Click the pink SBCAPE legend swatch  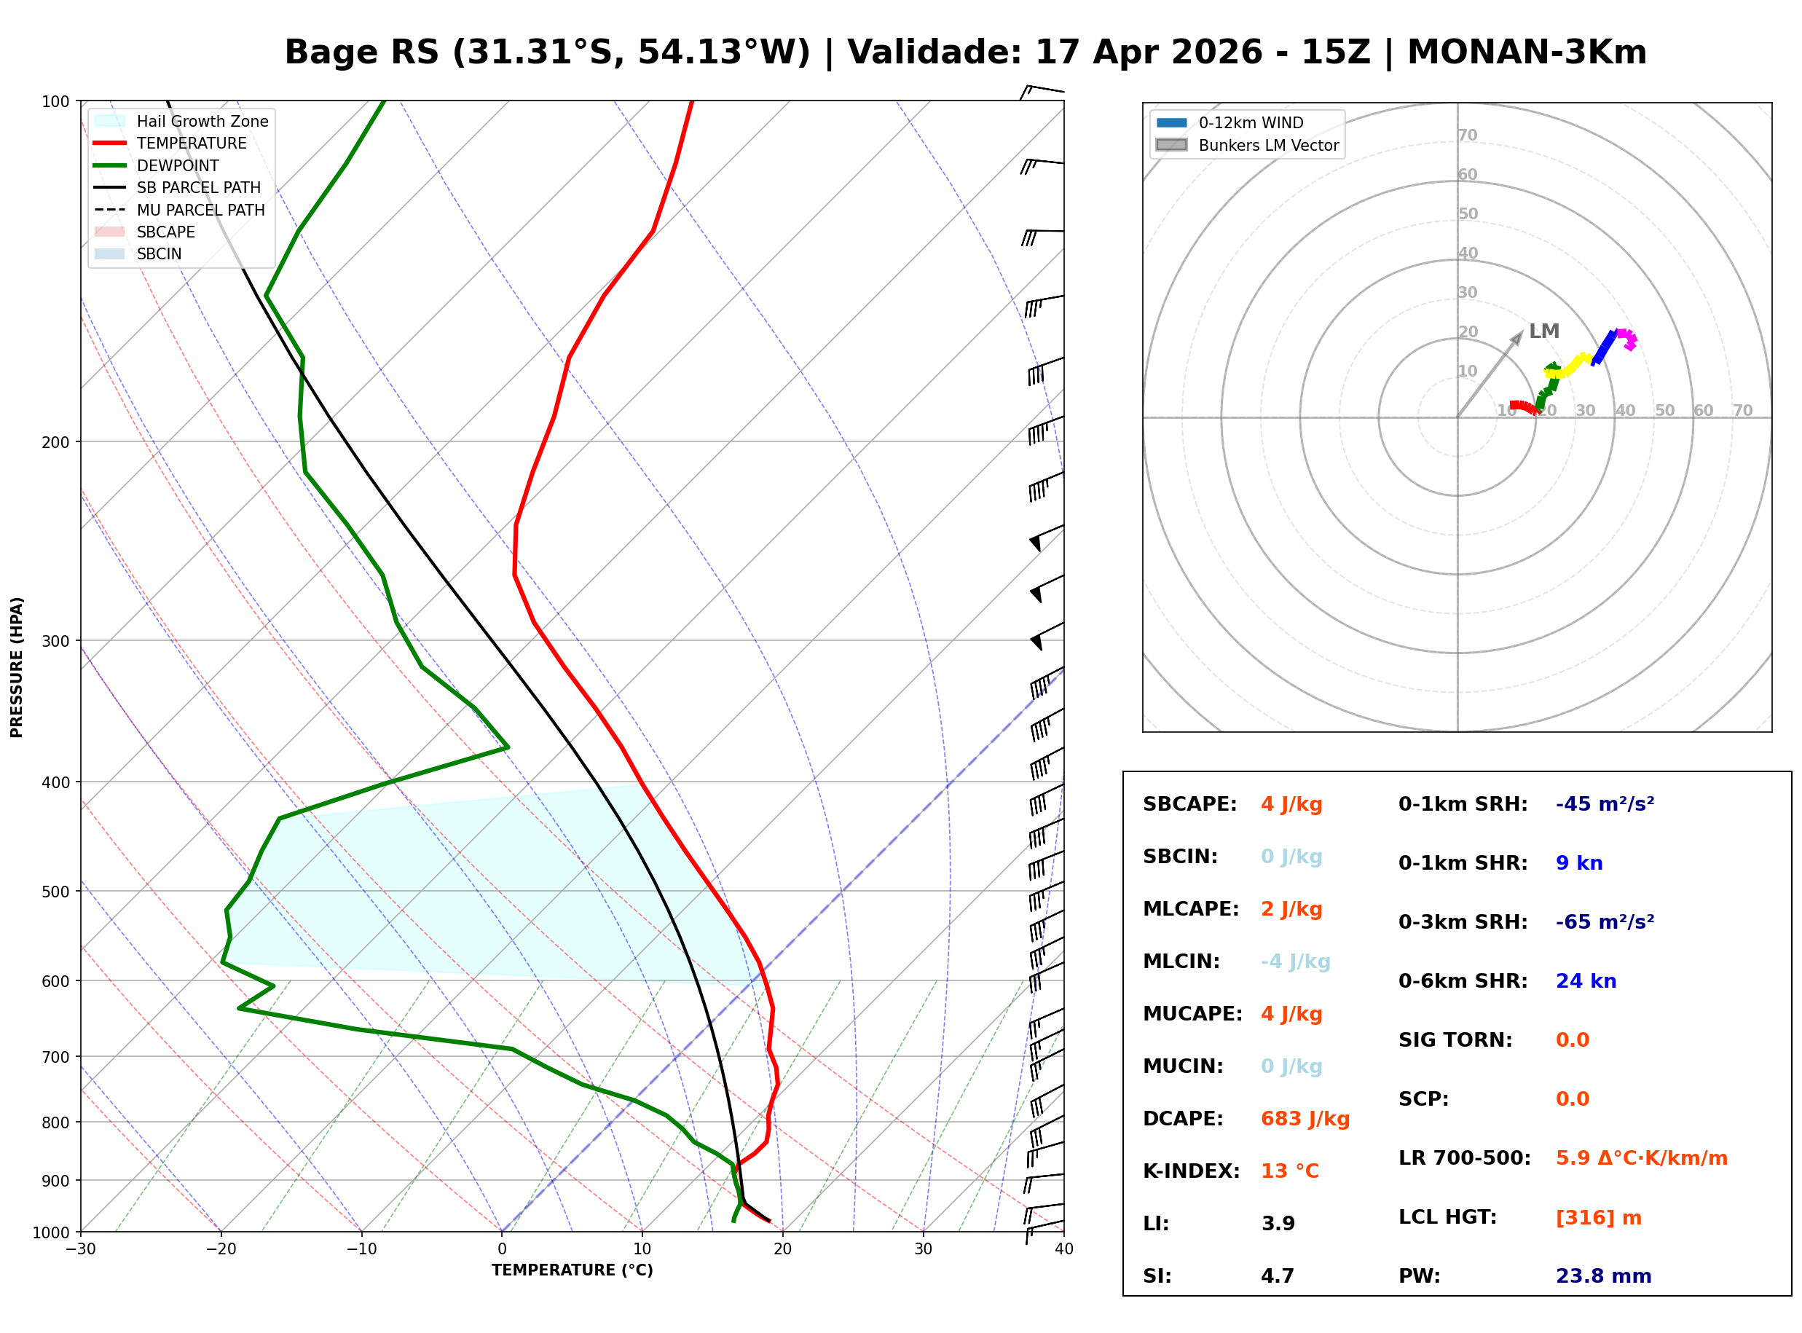[x=110, y=232]
